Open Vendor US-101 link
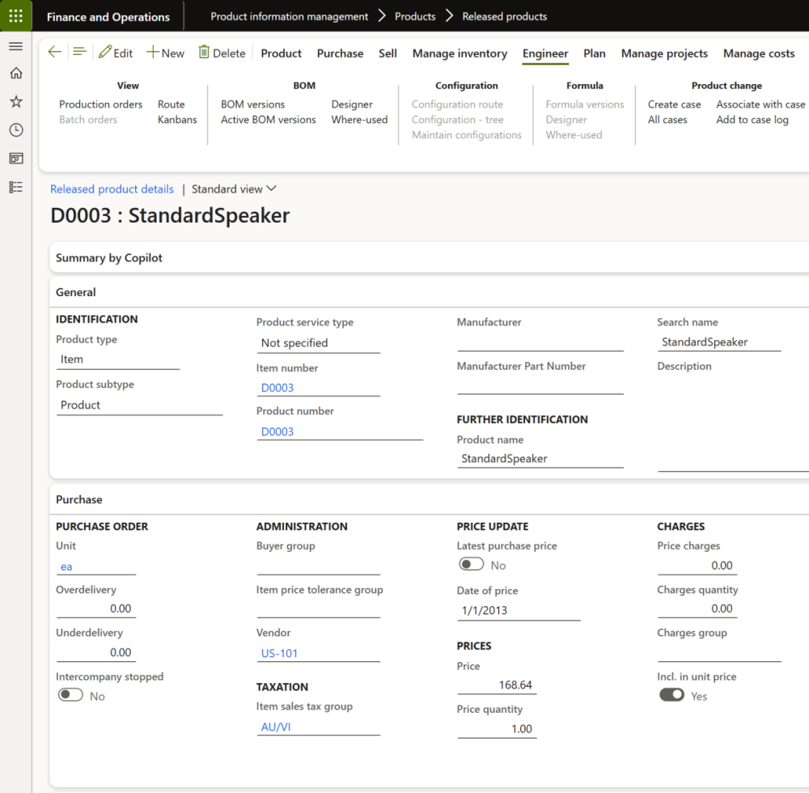 pos(279,653)
